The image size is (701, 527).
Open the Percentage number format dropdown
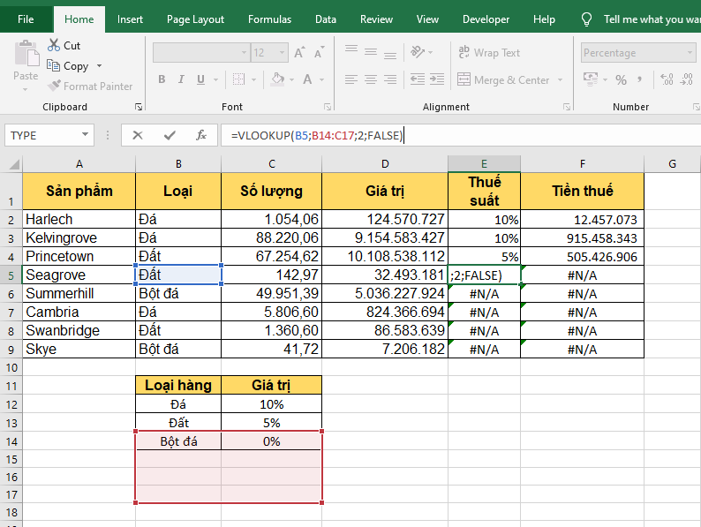[691, 53]
